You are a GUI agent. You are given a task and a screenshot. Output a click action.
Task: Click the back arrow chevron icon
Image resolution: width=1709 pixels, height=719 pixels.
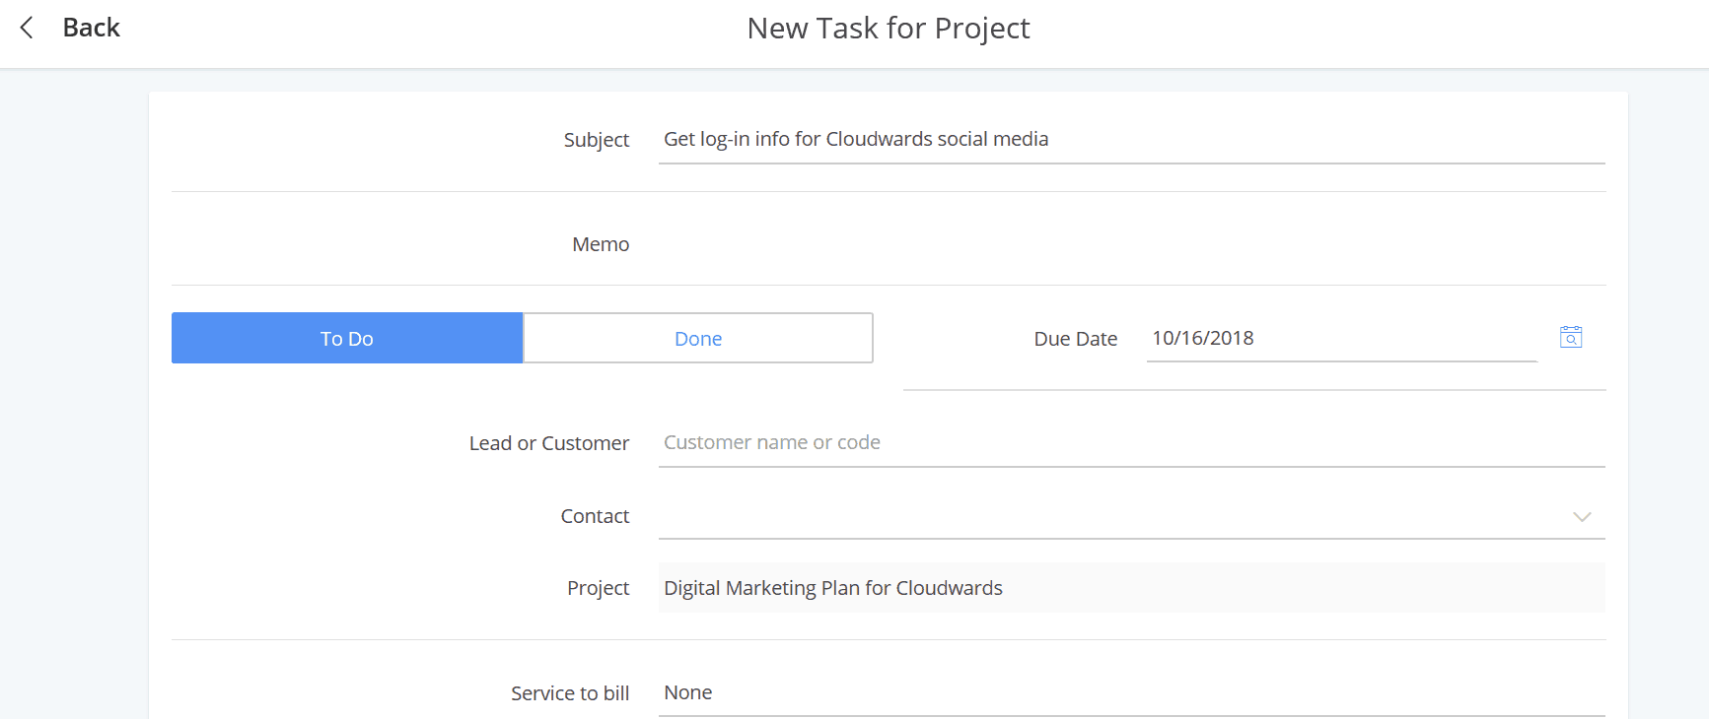coord(27,28)
